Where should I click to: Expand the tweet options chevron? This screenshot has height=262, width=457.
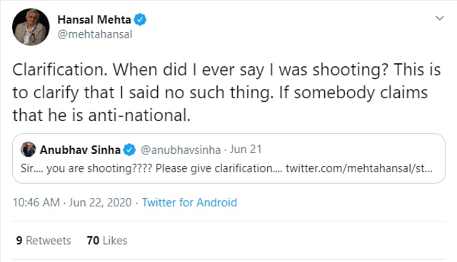[440, 19]
